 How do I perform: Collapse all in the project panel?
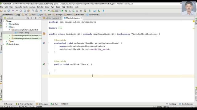coord(31,18)
